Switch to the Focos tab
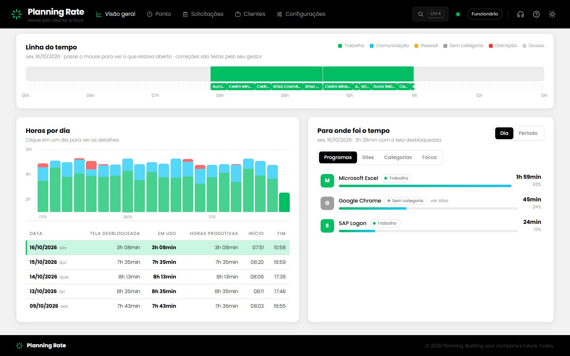 coord(429,157)
